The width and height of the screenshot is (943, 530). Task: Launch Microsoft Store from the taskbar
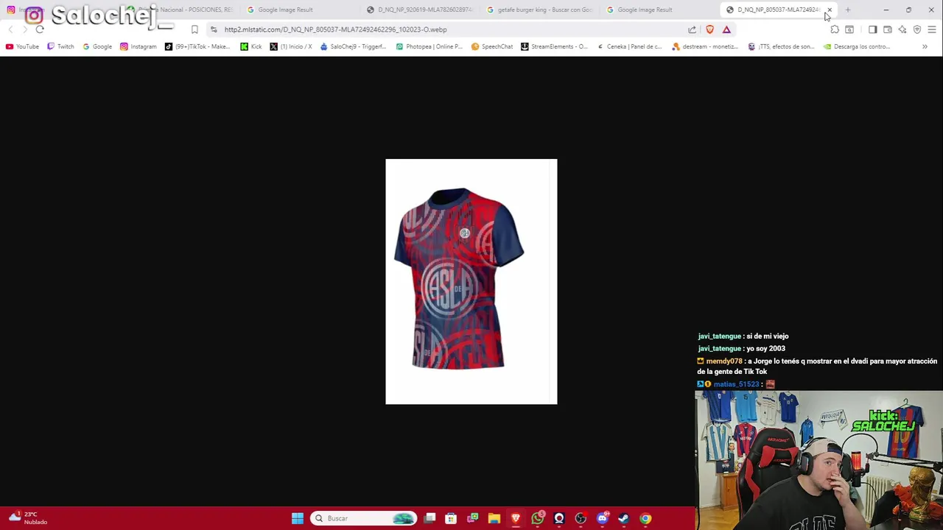[451, 518]
